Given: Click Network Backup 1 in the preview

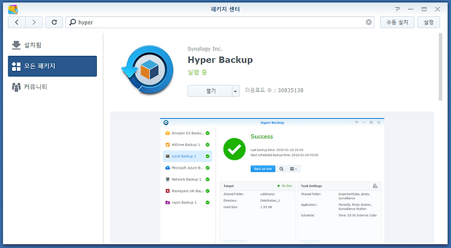Looking at the screenshot, I should click(188, 180).
